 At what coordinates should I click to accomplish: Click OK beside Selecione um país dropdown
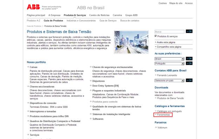click(189, 80)
